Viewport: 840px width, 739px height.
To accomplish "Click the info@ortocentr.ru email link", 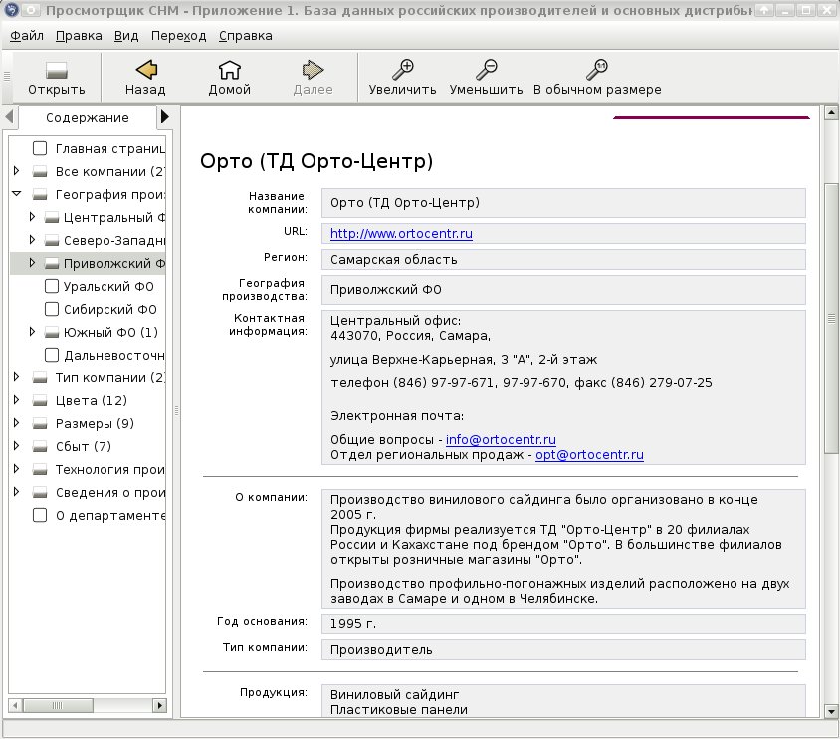I will (501, 440).
